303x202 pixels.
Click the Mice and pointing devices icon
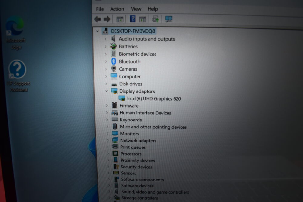tap(115, 127)
